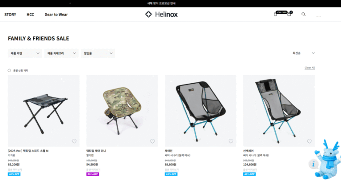
Task: Open the STORY menu
Action: (x=10, y=15)
